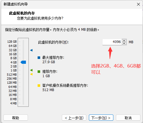Click the yellow minimum memory marker
The width and height of the screenshot is (143, 123).
click(31, 74)
